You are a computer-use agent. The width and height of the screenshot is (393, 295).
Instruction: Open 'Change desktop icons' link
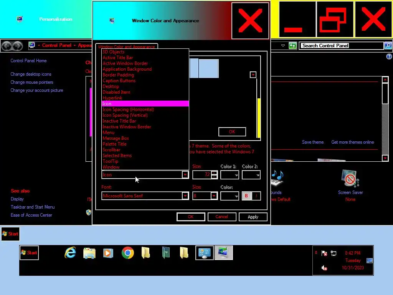point(31,74)
